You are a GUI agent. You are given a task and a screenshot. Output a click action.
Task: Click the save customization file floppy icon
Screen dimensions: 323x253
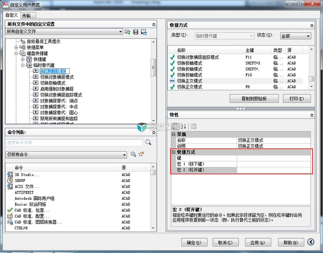click(x=135, y=32)
